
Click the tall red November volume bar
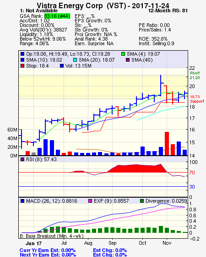[x=167, y=144]
